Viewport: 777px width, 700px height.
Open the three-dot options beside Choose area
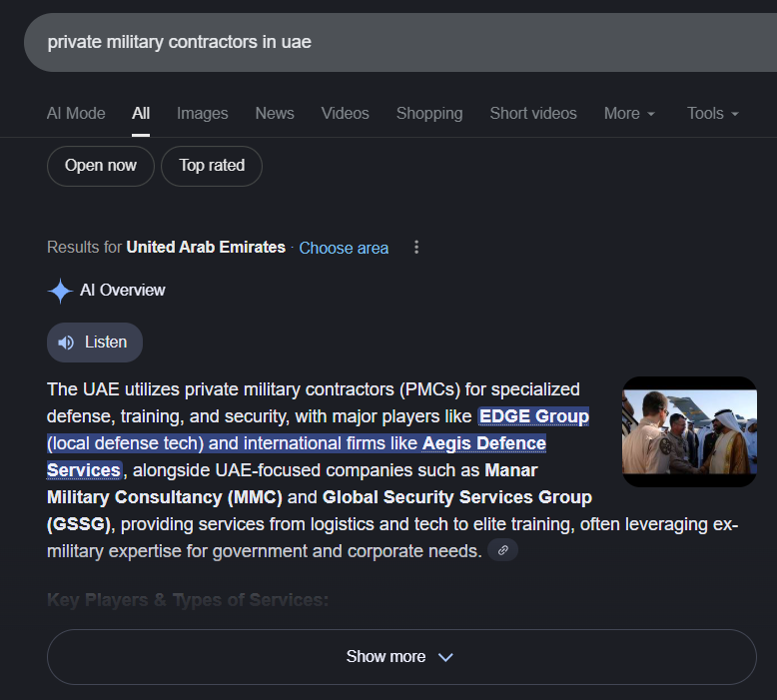[416, 248]
